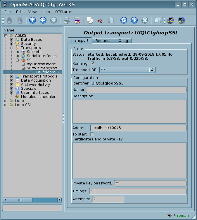Click the Paste clipboard toolbar icon

[x=111, y=20]
